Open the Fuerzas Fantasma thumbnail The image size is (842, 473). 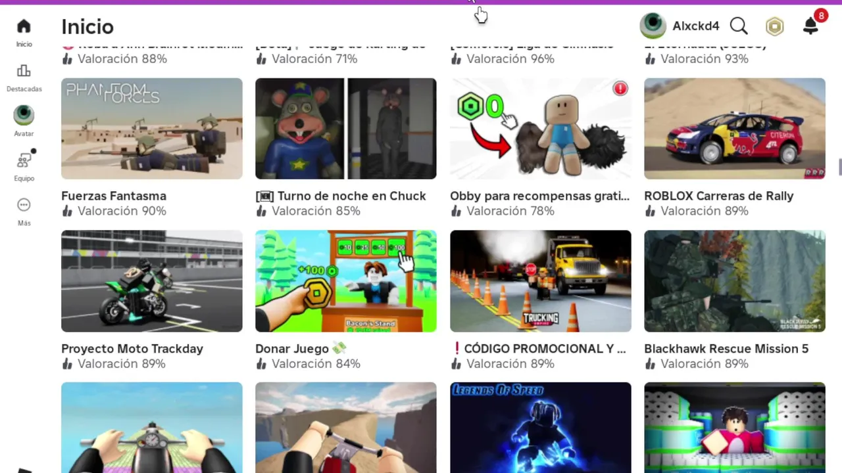pyautogui.click(x=152, y=129)
